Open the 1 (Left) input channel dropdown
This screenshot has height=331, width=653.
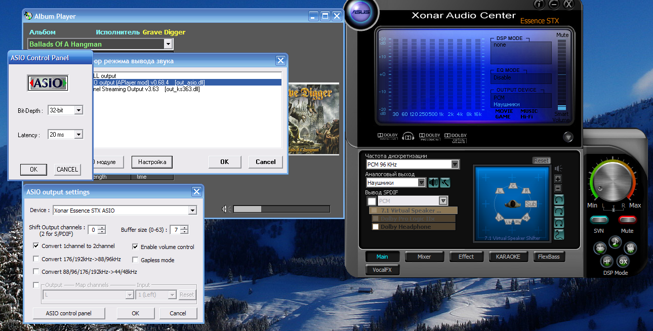click(172, 295)
